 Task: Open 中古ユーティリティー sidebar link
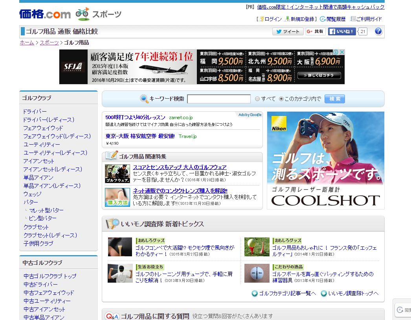(x=47, y=301)
